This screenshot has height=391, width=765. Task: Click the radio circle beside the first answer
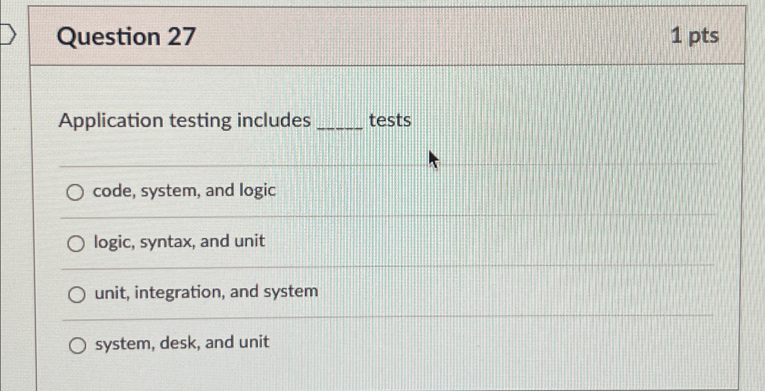point(76,193)
